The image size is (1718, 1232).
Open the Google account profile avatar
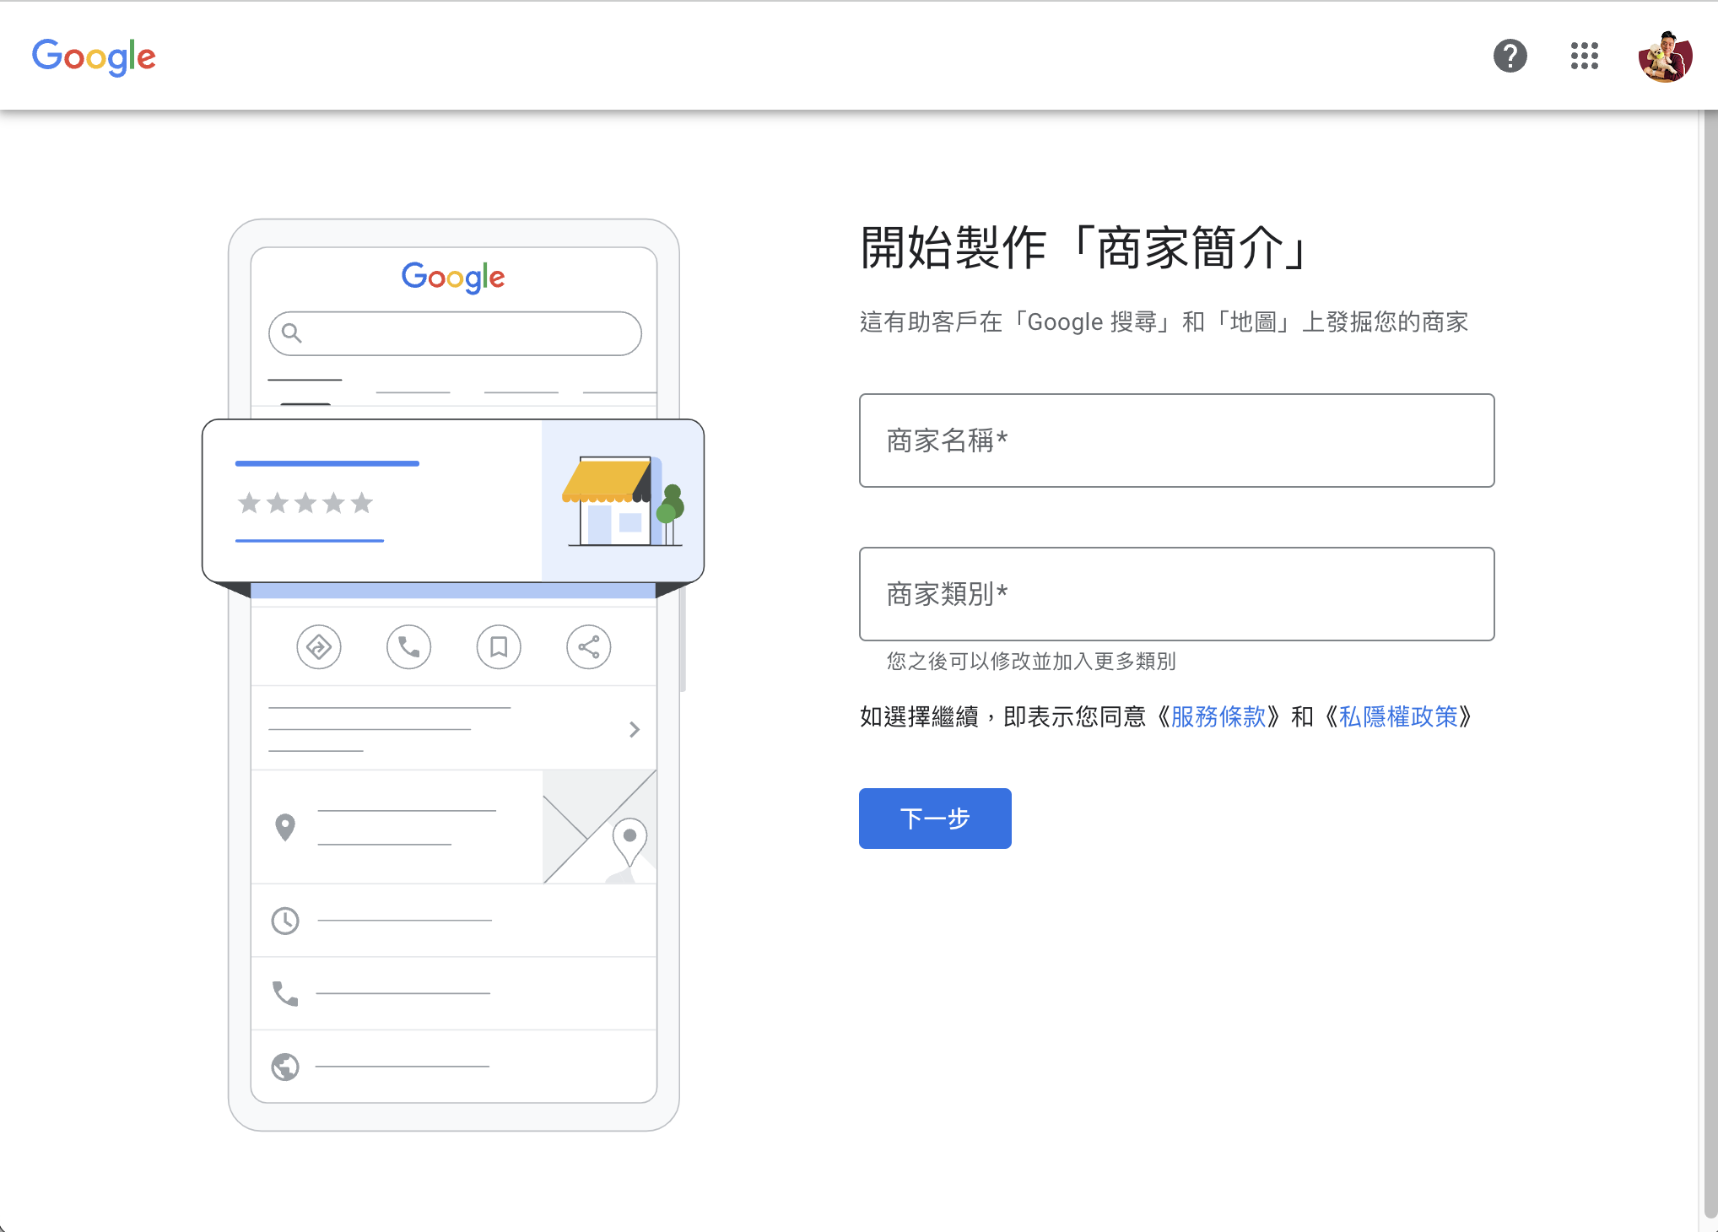[x=1665, y=57]
